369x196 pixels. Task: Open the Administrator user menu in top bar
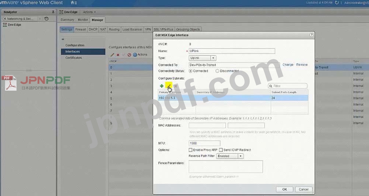pyautogui.click(x=357, y=3)
